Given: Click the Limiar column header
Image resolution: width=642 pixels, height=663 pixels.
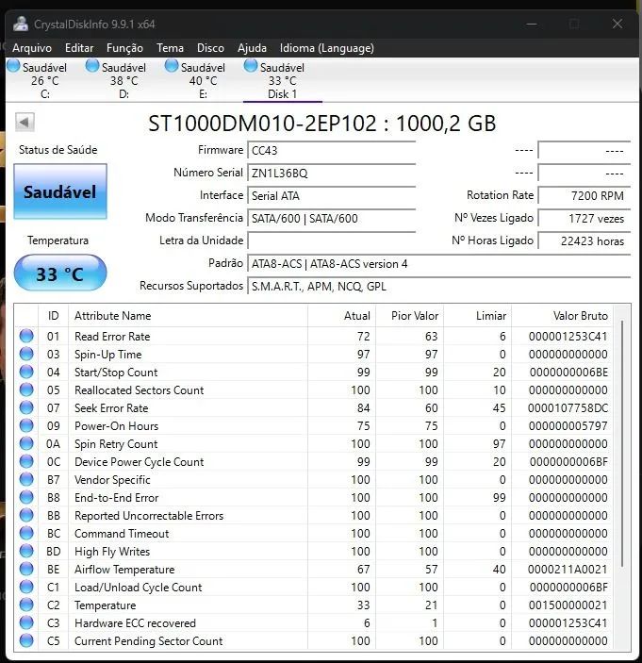Looking at the screenshot, I should tap(478, 315).
